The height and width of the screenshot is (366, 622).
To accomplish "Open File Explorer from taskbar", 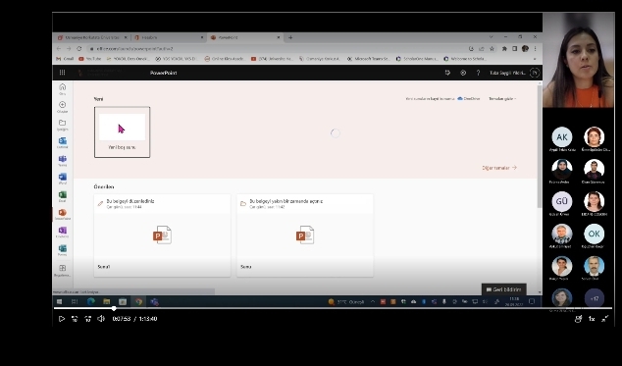I will click(x=107, y=301).
